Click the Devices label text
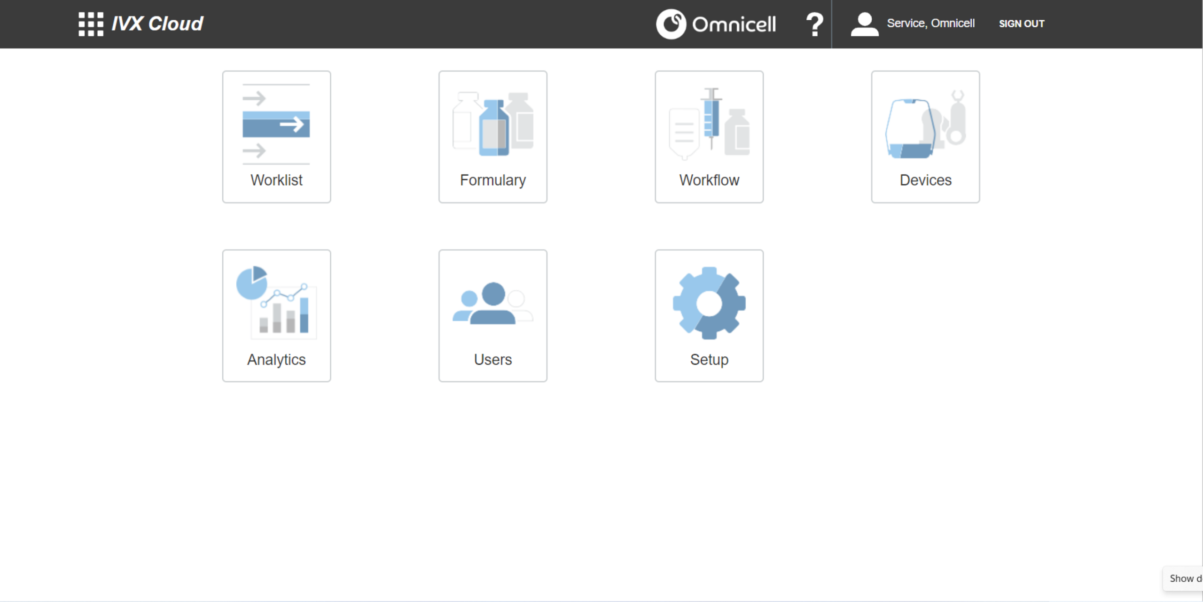Screen dimensions: 1203x602 [x=925, y=180]
